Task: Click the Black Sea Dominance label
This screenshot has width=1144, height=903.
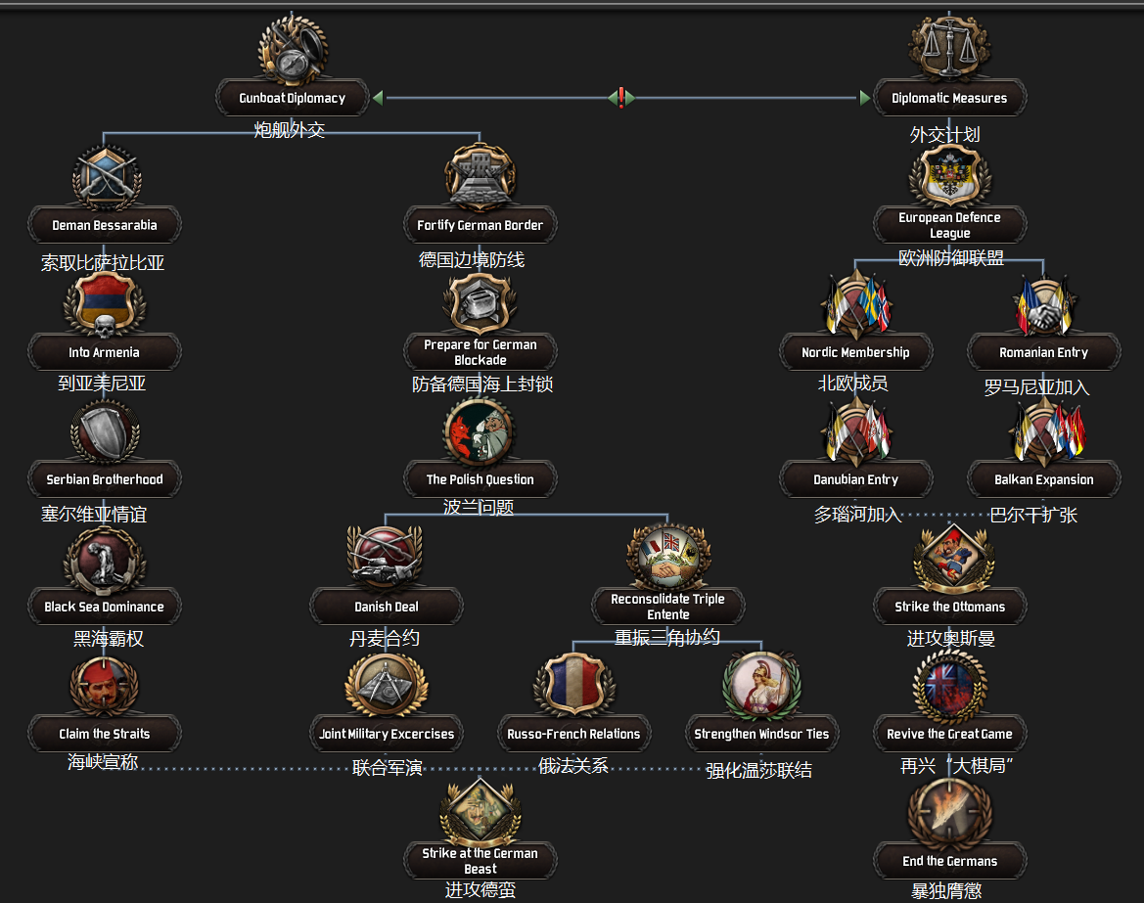Action: pyautogui.click(x=105, y=607)
